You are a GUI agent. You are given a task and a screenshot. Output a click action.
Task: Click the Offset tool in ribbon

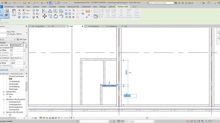pyautogui.click(x=50, y=11)
